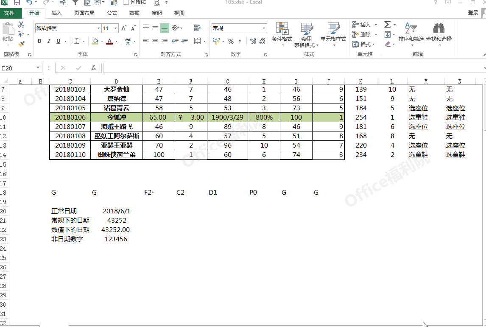
Task: Click the filter funnel icon in quick access toolbar
Action: pos(75,3)
